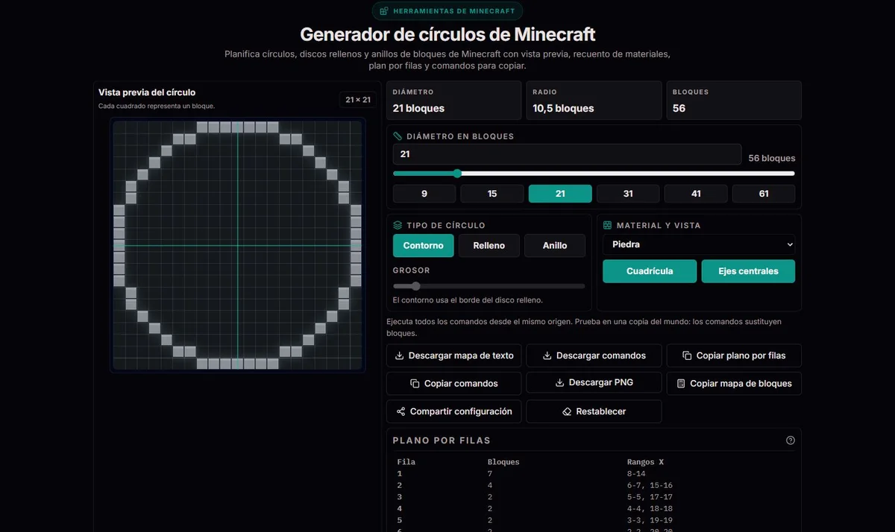Screen dimensions: 895x532
Task: Open the help icon next to Plano por filas
Action: pyautogui.click(x=791, y=440)
